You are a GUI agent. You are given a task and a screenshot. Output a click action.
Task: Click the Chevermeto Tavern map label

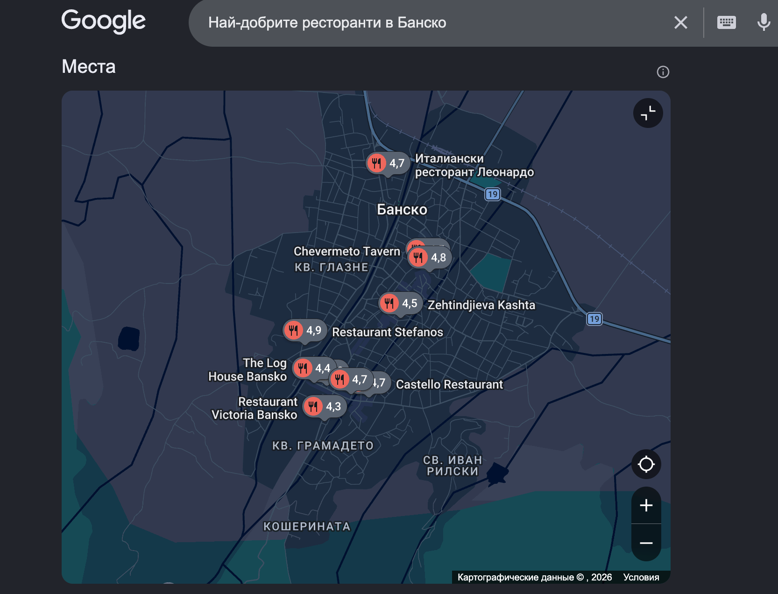(347, 251)
